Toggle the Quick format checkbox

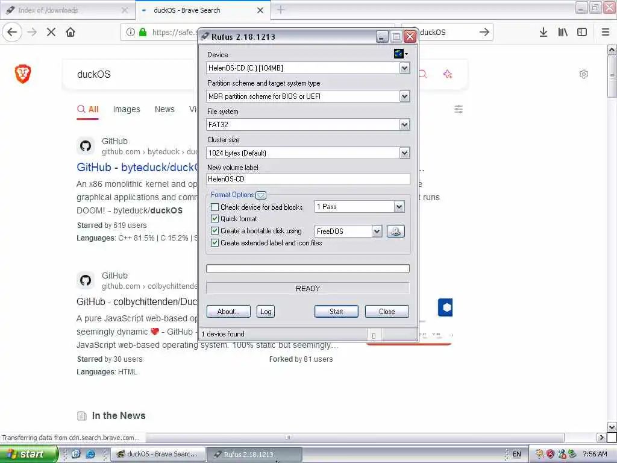click(215, 218)
